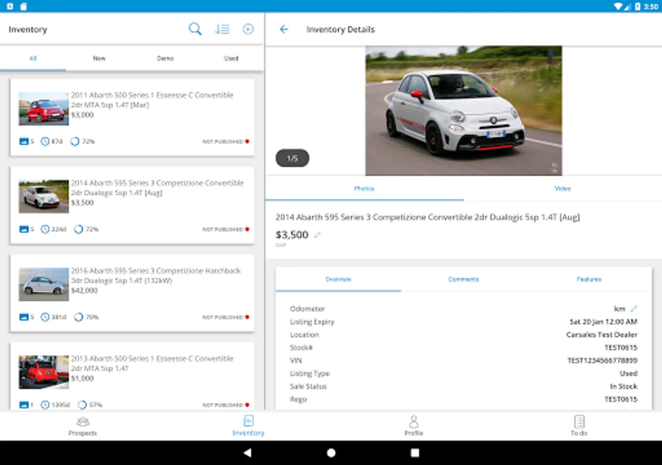
Task: Click fullscreen icon on the car photo
Action: (x=554, y=167)
